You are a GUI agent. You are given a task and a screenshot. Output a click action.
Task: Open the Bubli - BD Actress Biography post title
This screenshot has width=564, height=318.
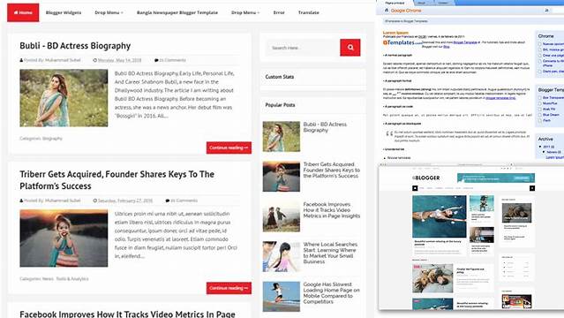pos(75,46)
